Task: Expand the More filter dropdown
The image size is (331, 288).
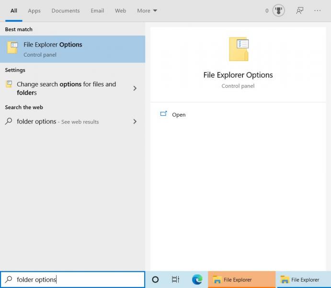Action: pos(147,11)
